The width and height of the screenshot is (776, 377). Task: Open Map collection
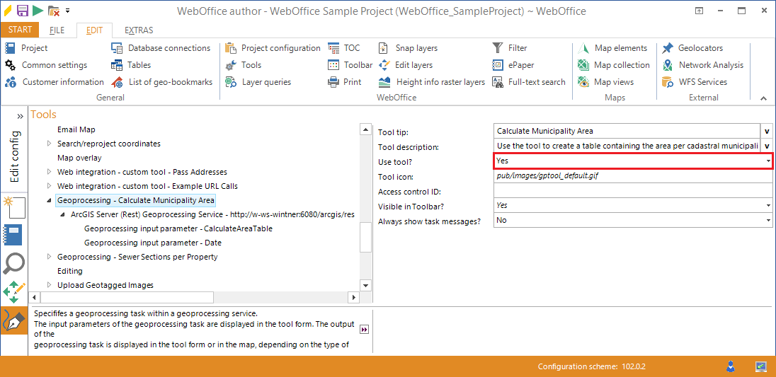pyautogui.click(x=614, y=65)
